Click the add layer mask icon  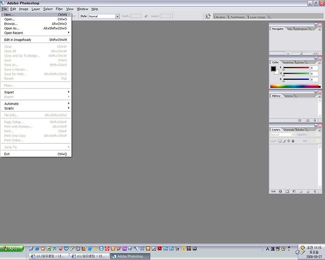287,191
